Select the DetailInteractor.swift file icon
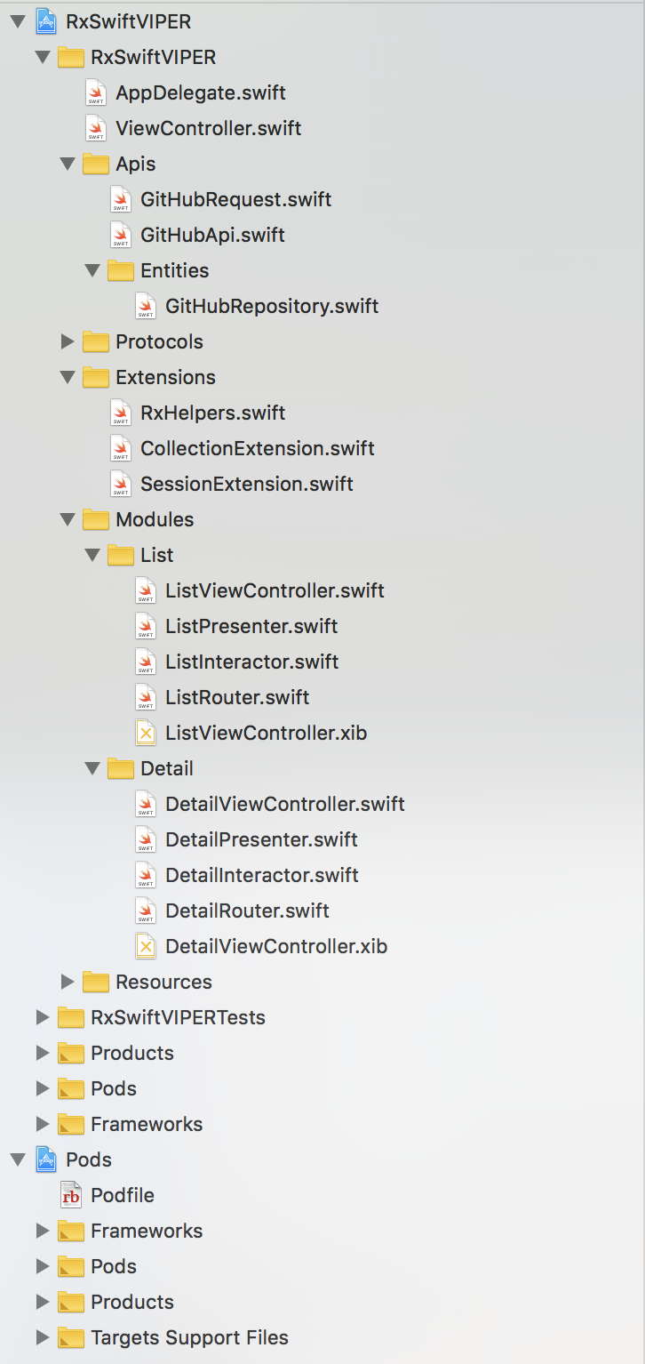This screenshot has width=645, height=1364. click(146, 875)
